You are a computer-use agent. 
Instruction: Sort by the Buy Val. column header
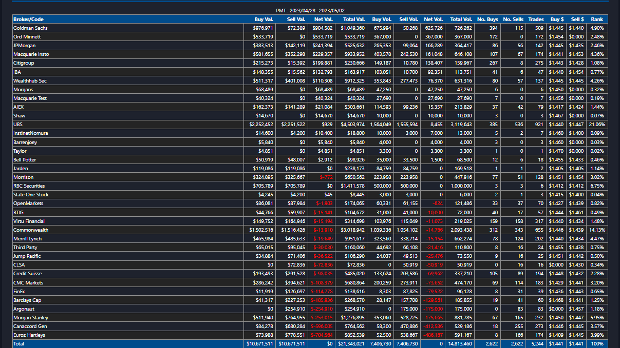coord(264,19)
